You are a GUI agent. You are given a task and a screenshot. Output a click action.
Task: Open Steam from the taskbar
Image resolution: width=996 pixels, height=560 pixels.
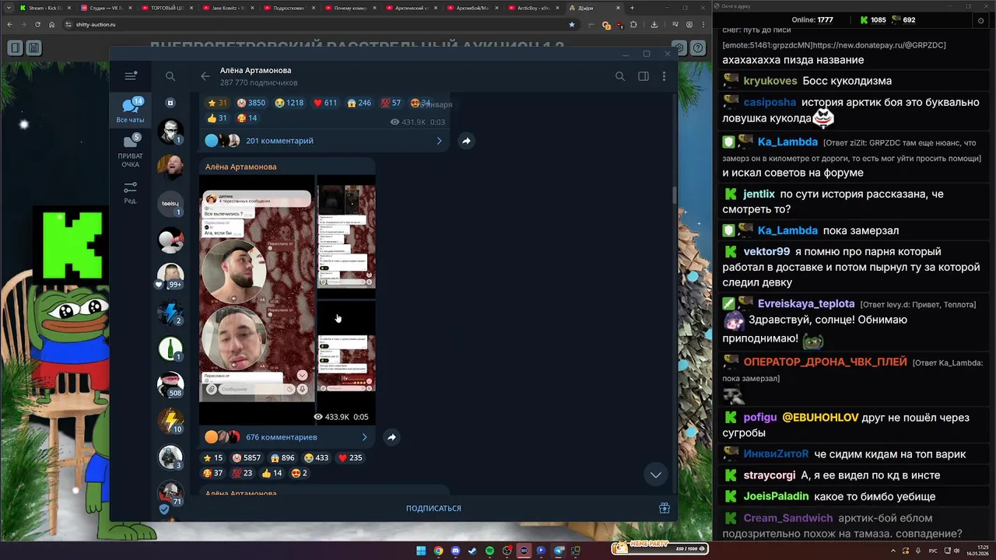472,551
